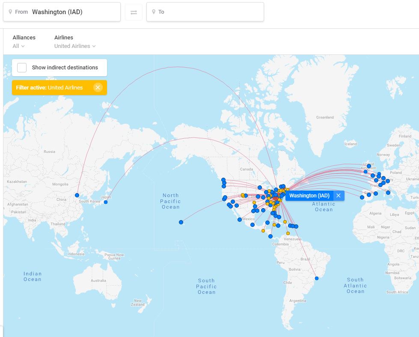This screenshot has height=337, width=419.
Task: Click the blue destination marker in eastern China
Action: click(x=77, y=194)
